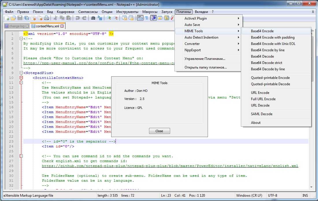
Task: Close the contextMenu.xml tab using its X
Action: 62,26
